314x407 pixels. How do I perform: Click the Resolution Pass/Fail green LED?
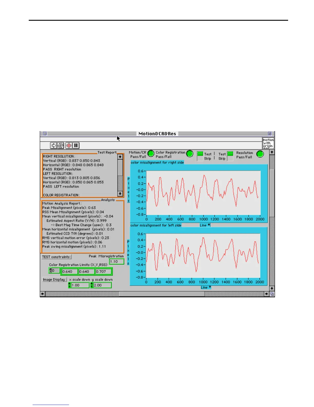(260, 154)
